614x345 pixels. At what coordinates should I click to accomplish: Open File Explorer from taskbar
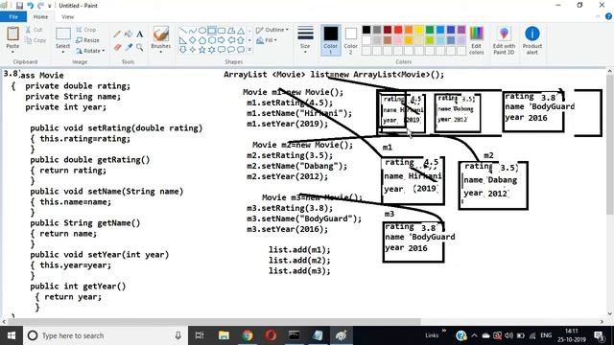click(224, 335)
